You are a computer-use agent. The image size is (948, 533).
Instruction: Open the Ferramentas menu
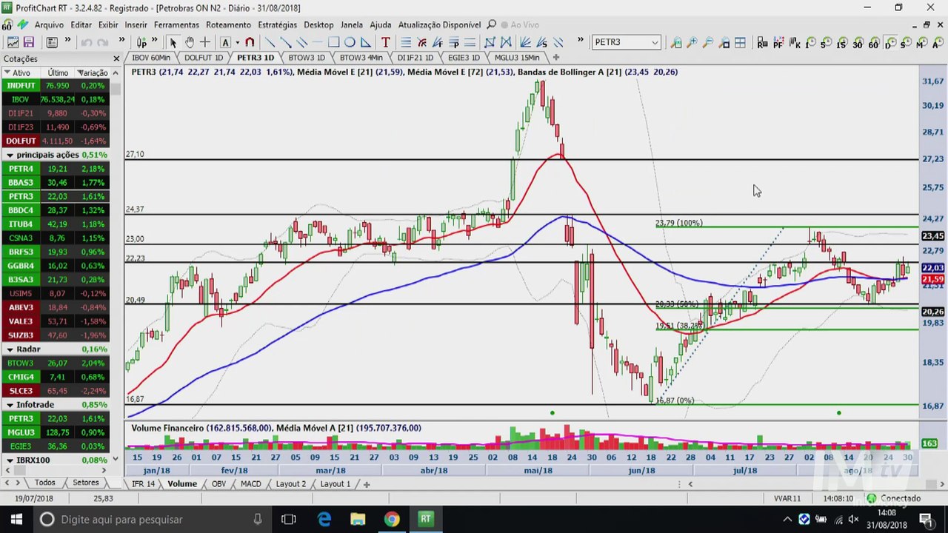176,24
